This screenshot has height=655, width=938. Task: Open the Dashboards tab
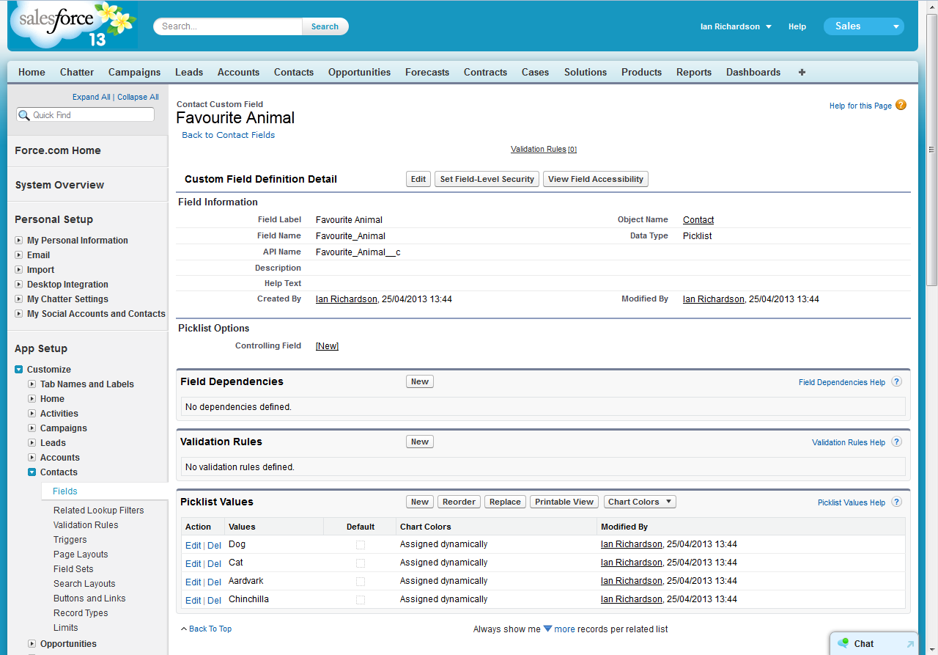click(x=753, y=72)
